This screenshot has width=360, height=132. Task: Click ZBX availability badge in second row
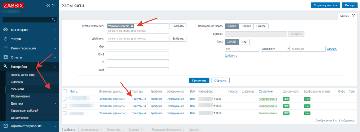click(x=286, y=106)
